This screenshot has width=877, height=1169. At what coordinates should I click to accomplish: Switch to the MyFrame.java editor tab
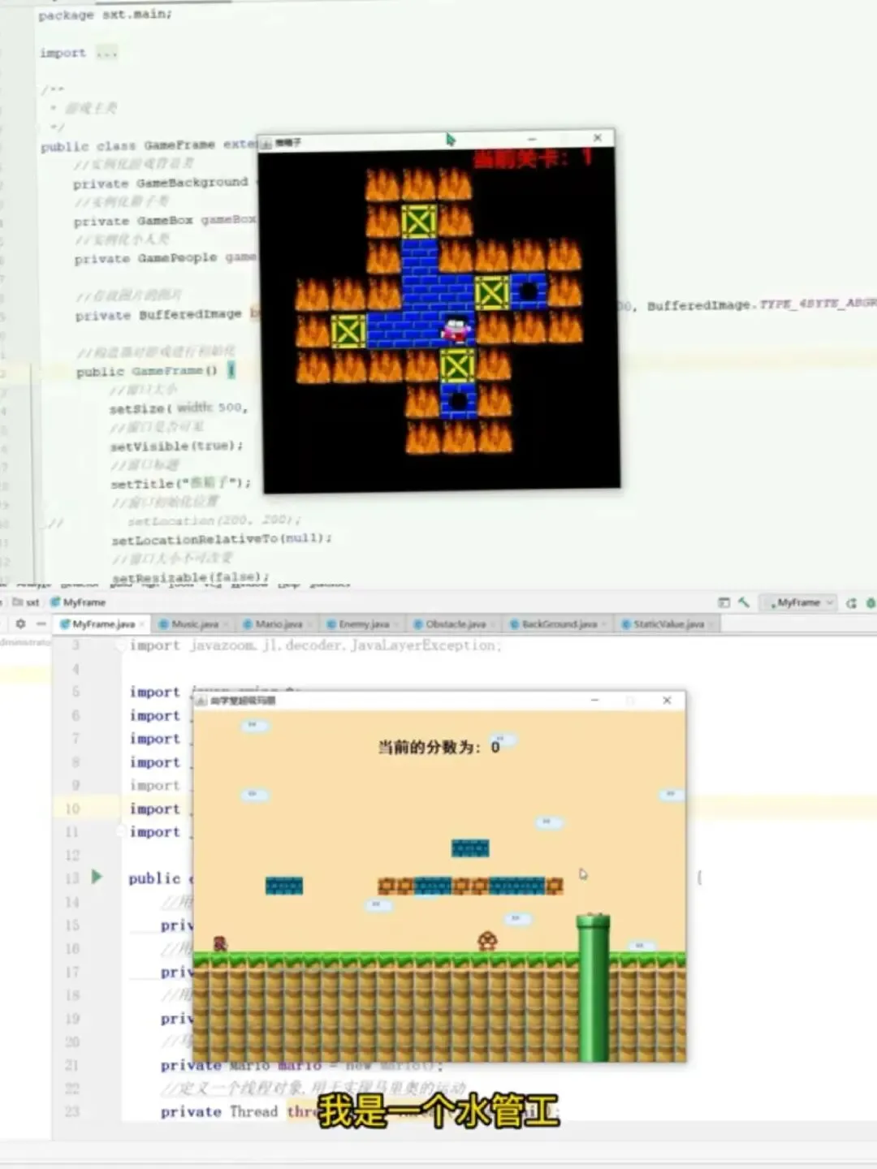[x=102, y=624]
